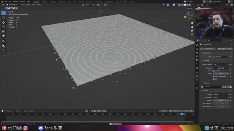Viewport: 234px width, 131px height.
Task: Click the viewport zoom magnifier icon
Action: pos(192,23)
